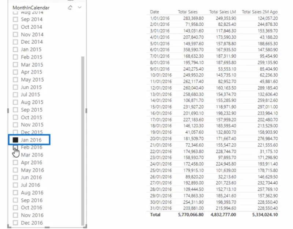Click the 5,770,066.80 grand total
The width and height of the screenshot is (293, 229).
point(190,215)
